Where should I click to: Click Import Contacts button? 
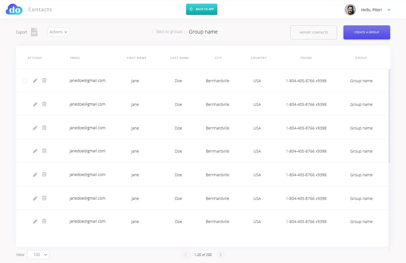pos(314,32)
